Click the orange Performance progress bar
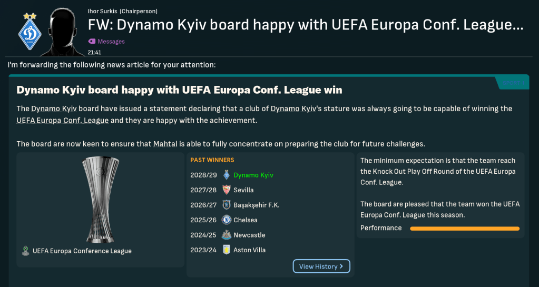 (464, 229)
